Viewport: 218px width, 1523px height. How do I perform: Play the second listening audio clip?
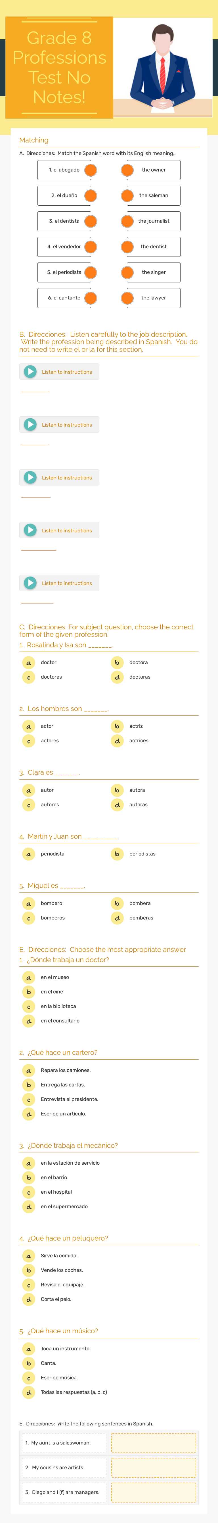(30, 424)
